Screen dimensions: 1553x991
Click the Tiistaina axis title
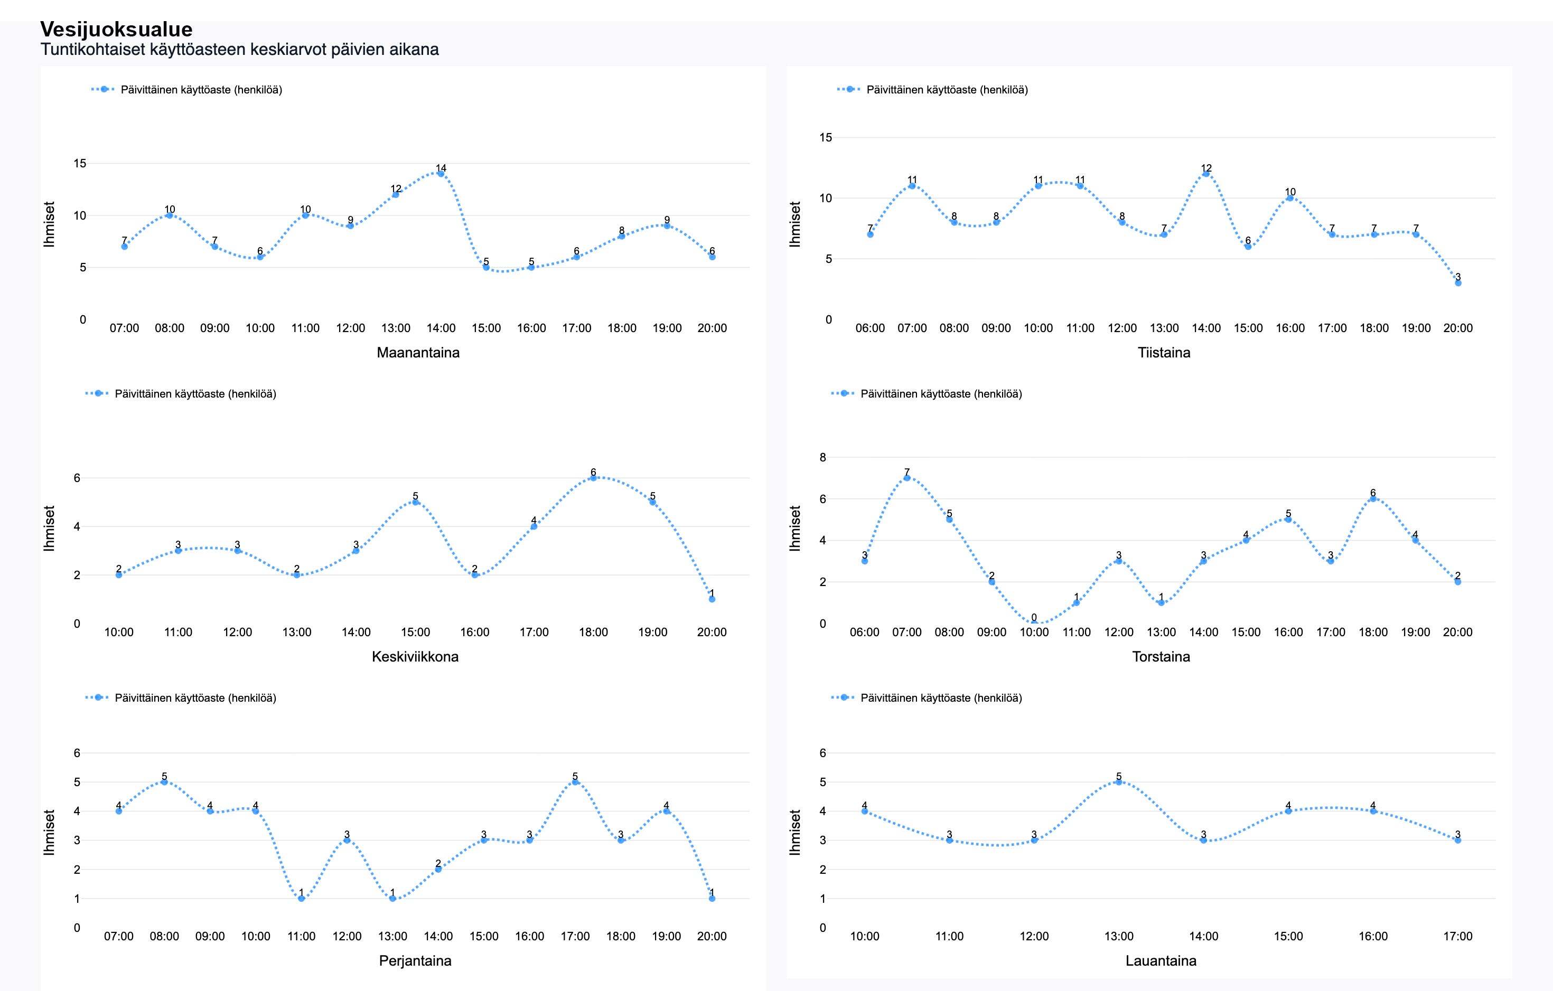point(1164,353)
